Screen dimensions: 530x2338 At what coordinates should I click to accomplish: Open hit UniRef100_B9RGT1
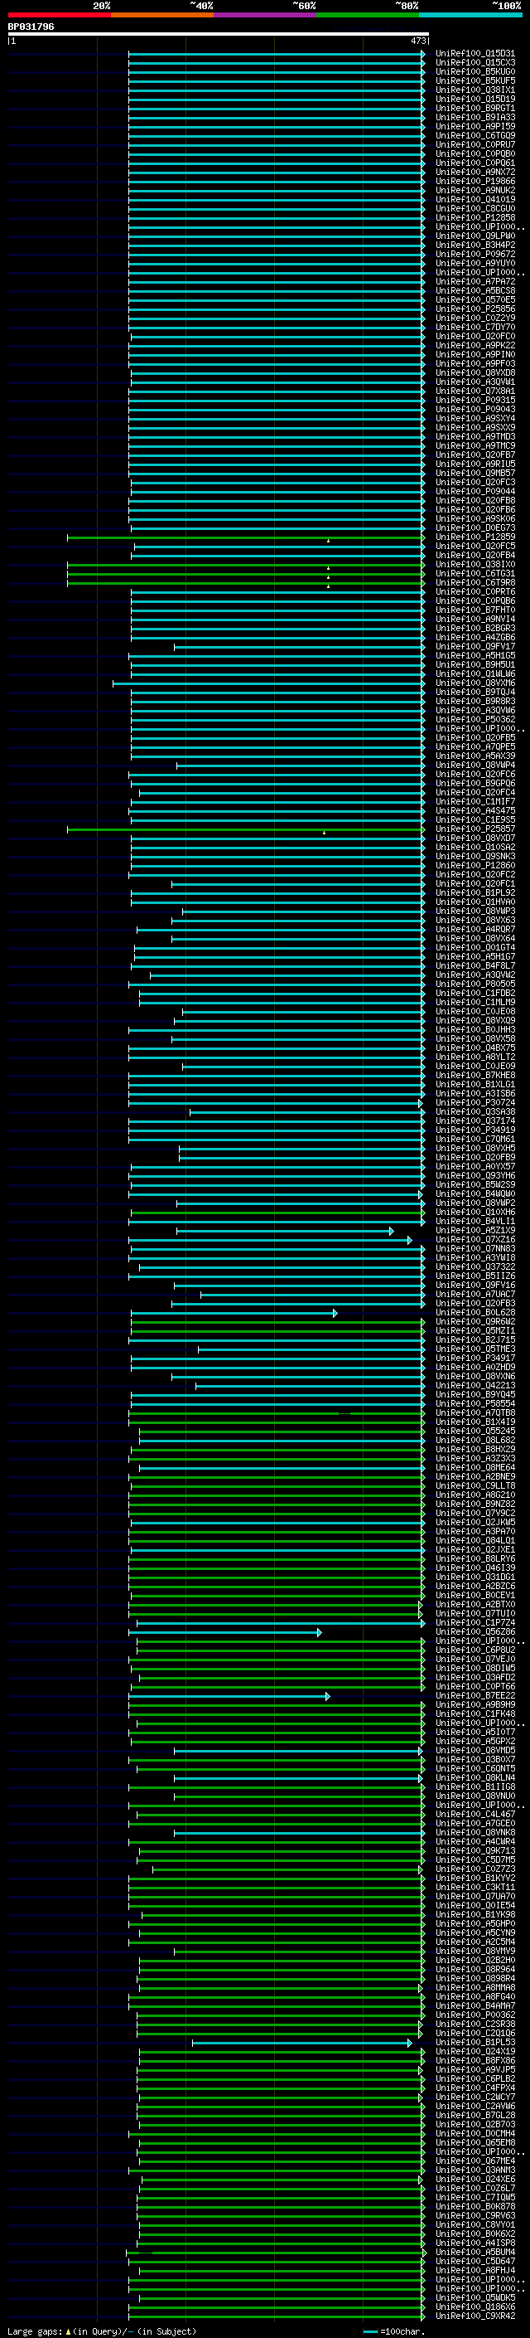click(475, 108)
